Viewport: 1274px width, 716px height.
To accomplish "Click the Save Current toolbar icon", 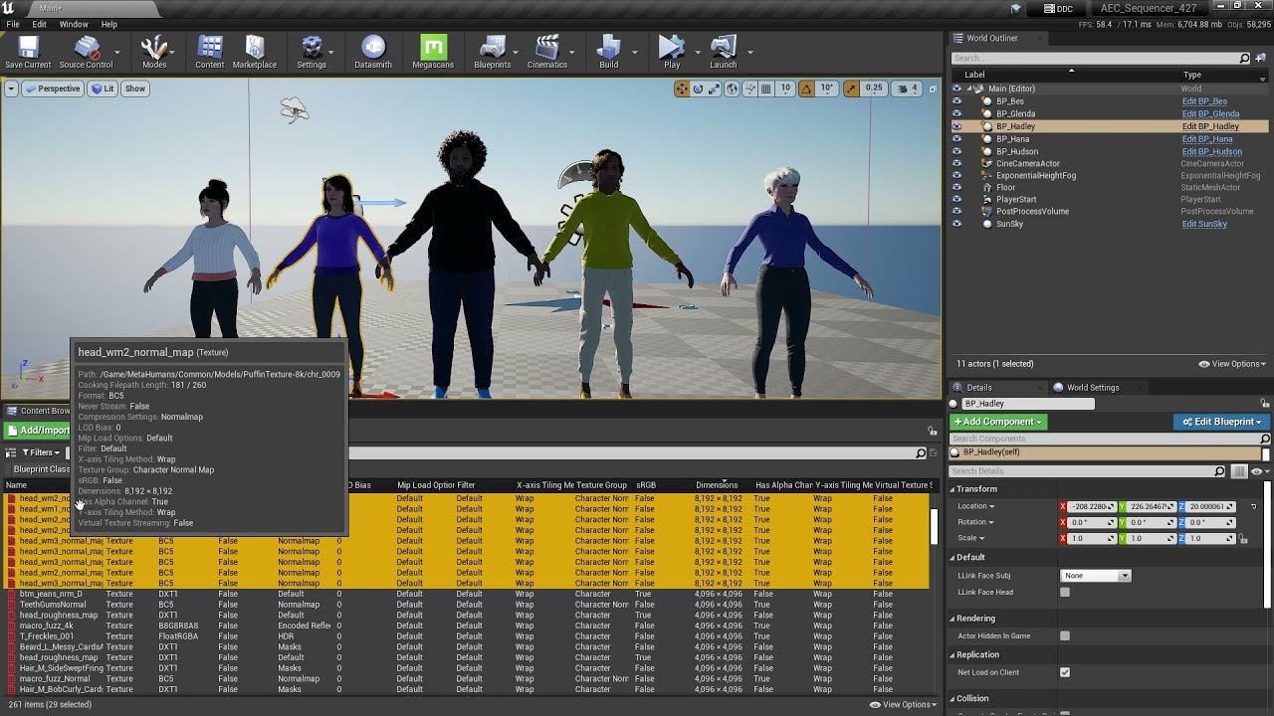I will click(x=28, y=52).
